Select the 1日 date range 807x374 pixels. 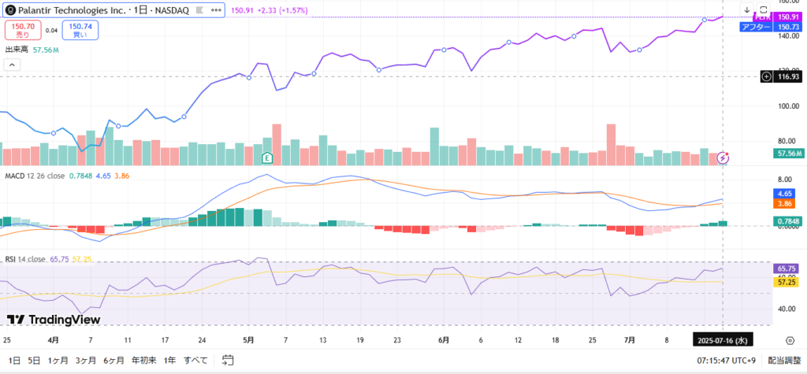click(x=14, y=360)
